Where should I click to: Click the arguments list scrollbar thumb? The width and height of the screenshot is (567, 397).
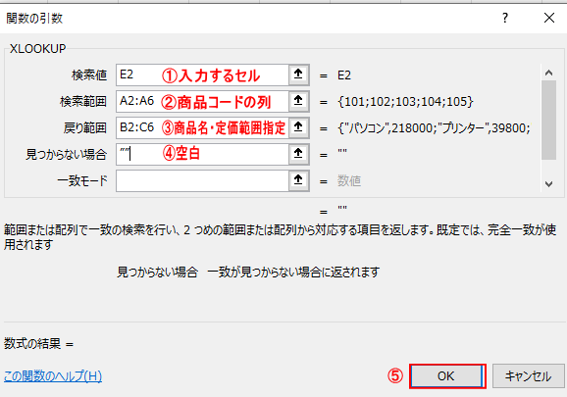point(548,120)
